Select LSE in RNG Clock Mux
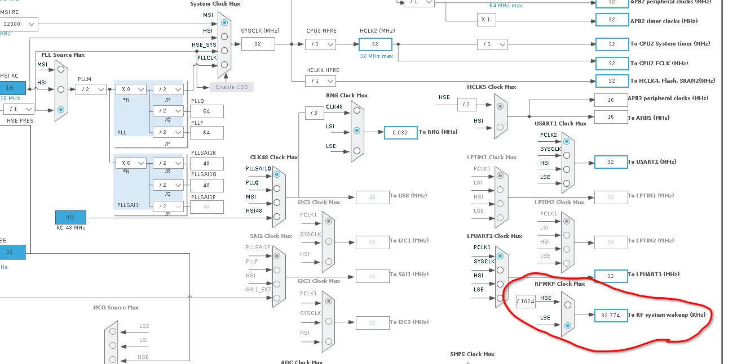Image resolution: width=746 pixels, height=364 pixels. [x=357, y=150]
